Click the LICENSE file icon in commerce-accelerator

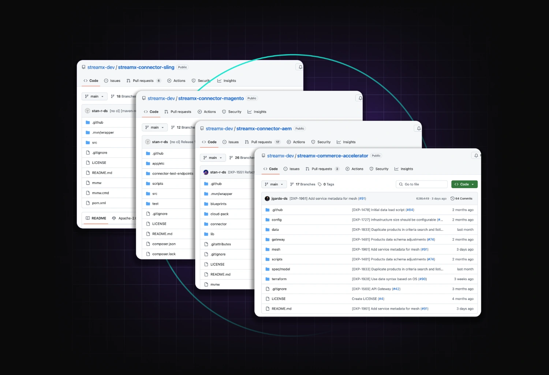click(x=268, y=299)
